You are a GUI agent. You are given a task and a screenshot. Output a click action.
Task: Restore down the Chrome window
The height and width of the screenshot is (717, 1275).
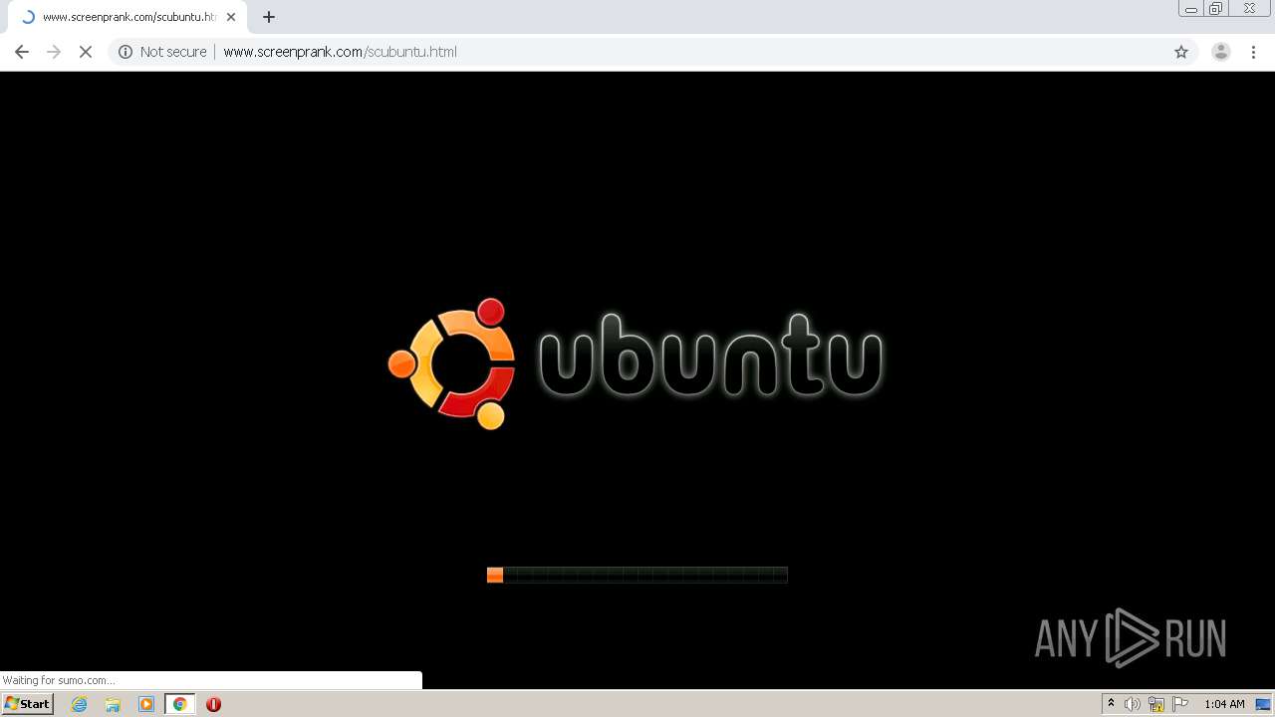pos(1216,8)
